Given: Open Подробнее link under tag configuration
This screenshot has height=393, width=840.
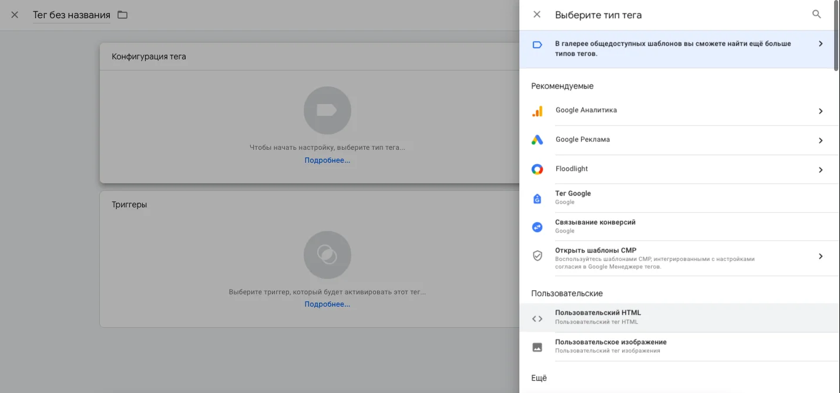Looking at the screenshot, I should (x=327, y=160).
